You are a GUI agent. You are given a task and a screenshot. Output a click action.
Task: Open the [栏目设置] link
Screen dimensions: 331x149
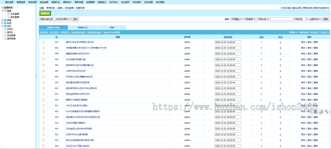coord(286,8)
